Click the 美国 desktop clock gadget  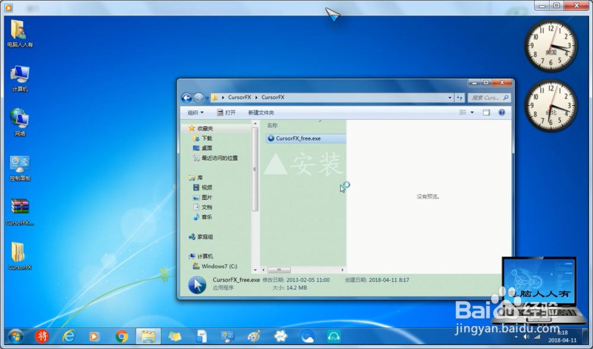point(551,46)
